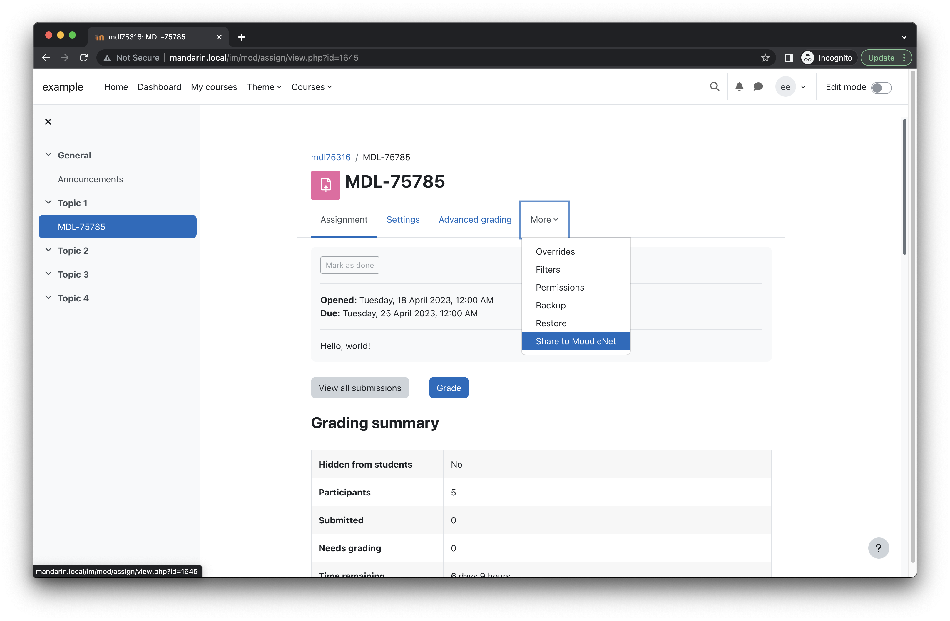Collapse the Topic 2 section

pos(48,250)
